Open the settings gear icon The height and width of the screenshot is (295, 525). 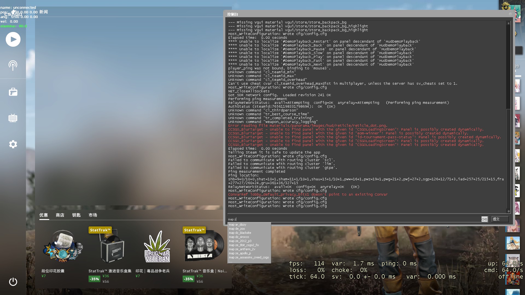[13, 144]
